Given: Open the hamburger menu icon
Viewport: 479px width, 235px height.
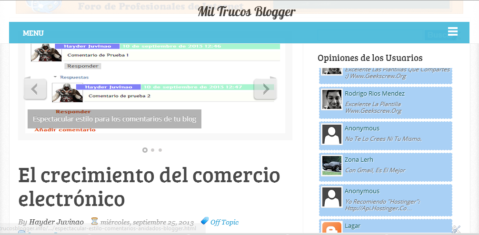Looking at the screenshot, I should tap(452, 31).
